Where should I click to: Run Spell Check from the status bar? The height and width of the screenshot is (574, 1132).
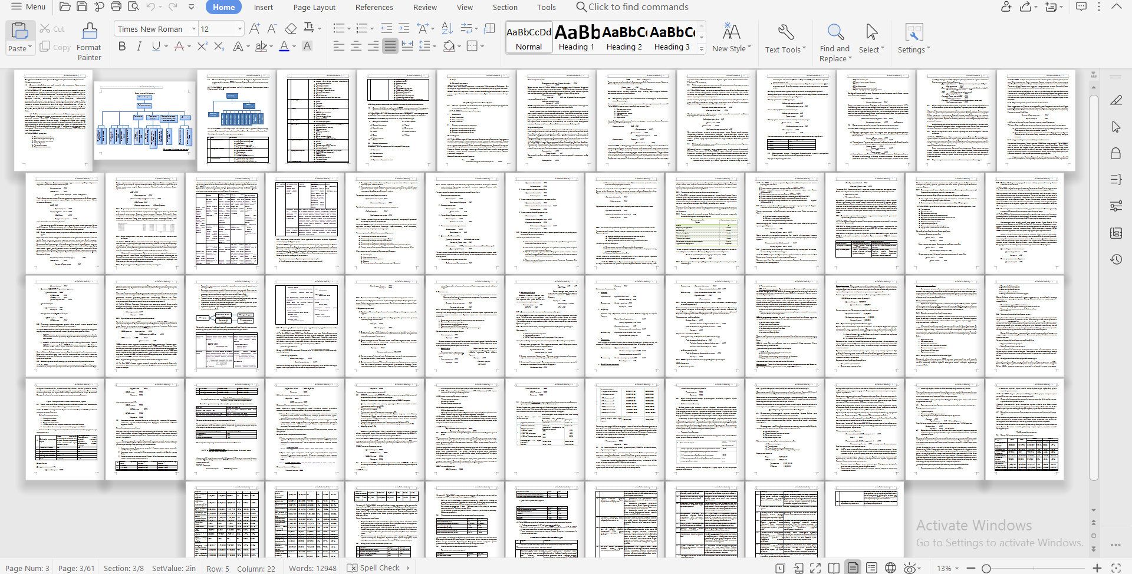378,568
